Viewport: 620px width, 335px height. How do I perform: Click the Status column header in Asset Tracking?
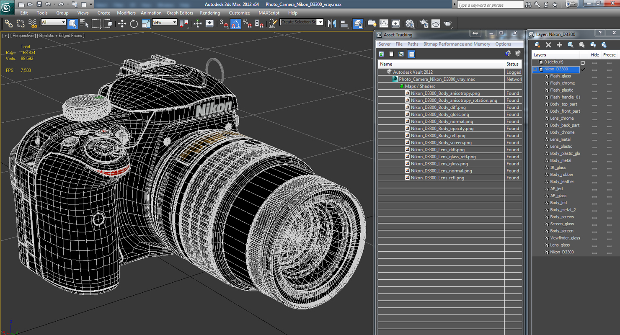click(x=513, y=64)
